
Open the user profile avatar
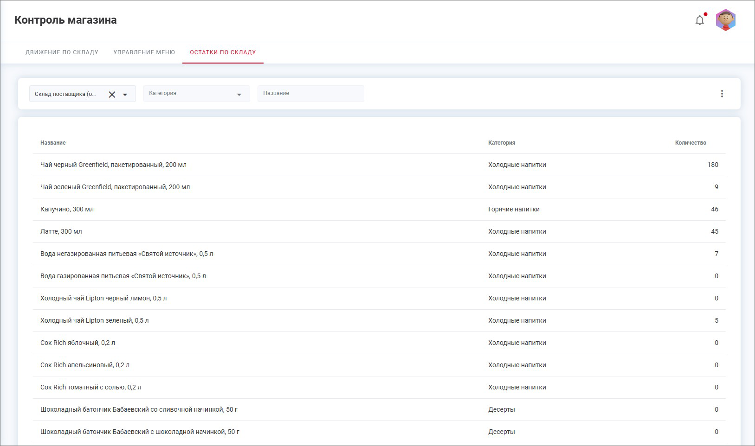pyautogui.click(x=725, y=20)
